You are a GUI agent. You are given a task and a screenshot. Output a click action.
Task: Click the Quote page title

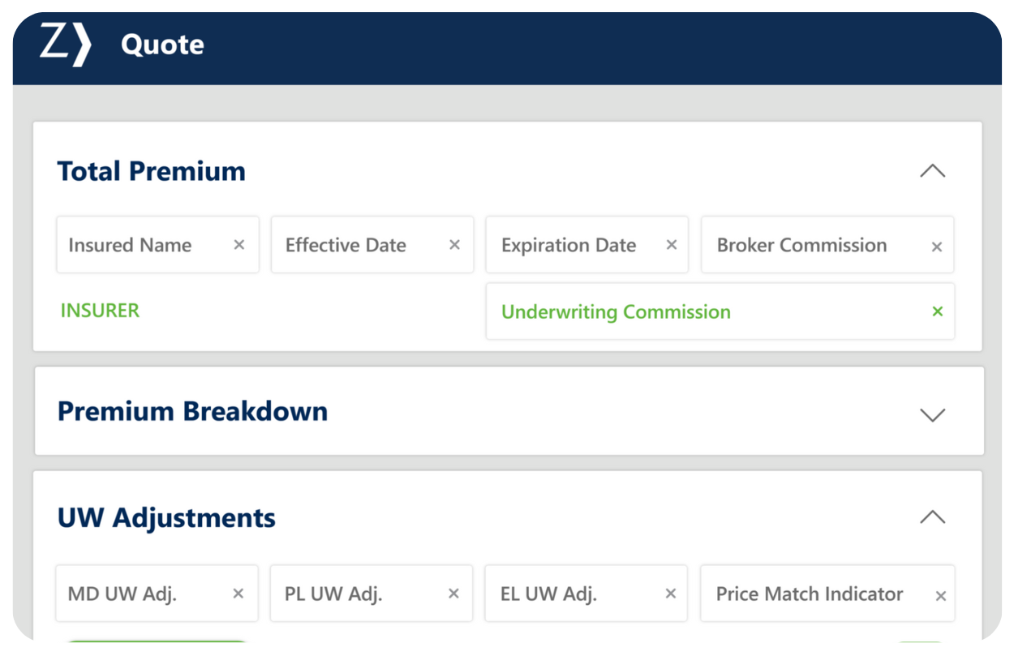[162, 45]
